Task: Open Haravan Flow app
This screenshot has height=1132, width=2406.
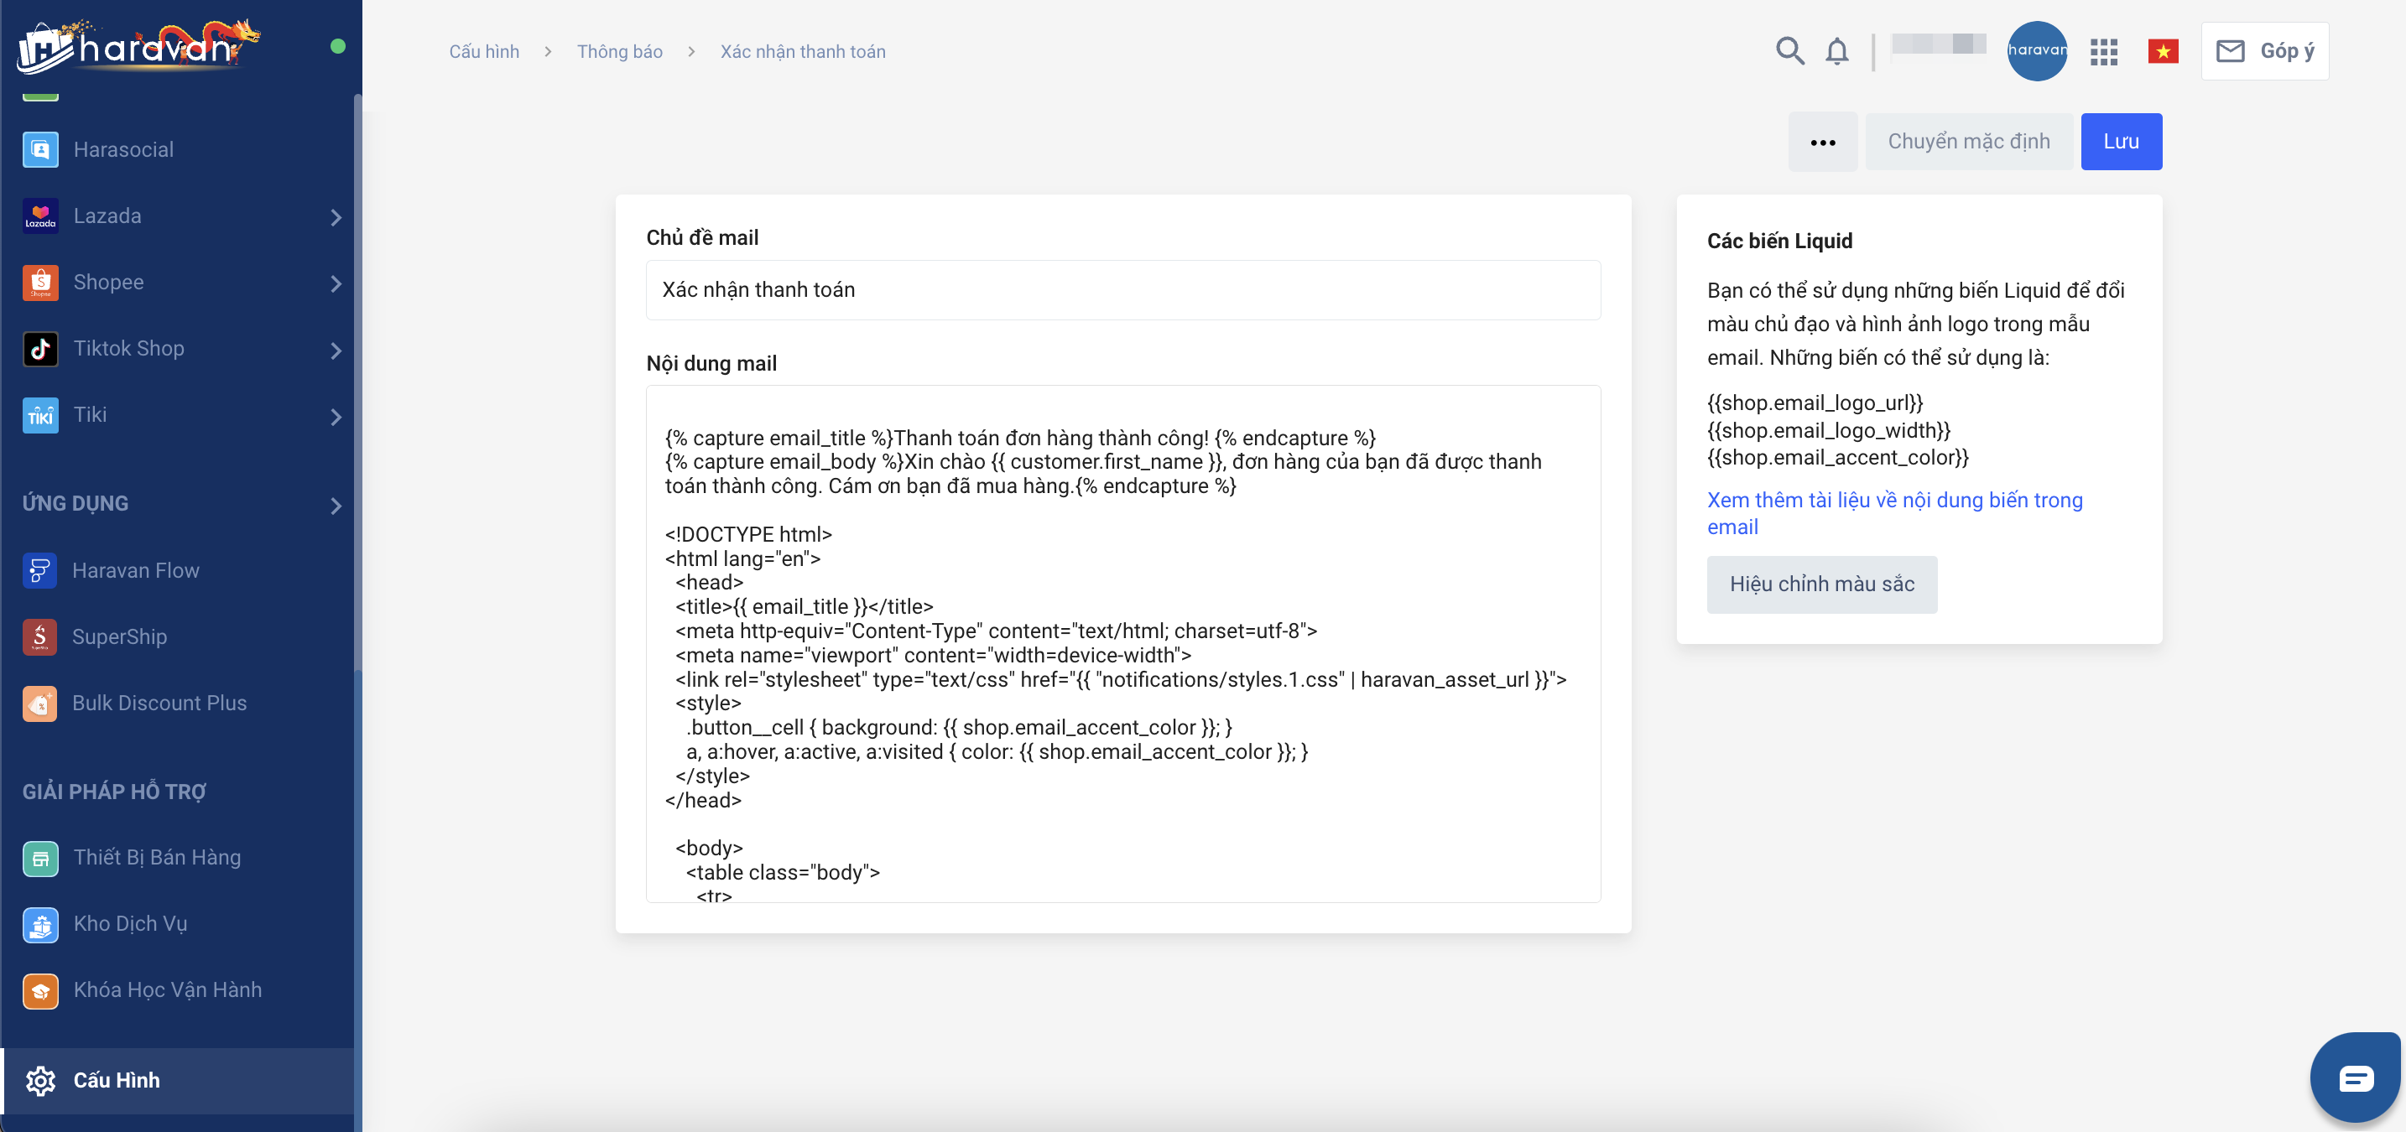Action: [x=135, y=570]
